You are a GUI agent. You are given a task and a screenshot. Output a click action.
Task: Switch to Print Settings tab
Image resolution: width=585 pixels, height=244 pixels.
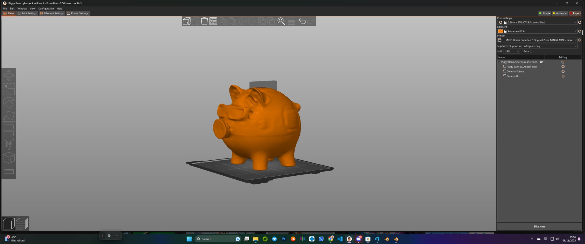27,13
